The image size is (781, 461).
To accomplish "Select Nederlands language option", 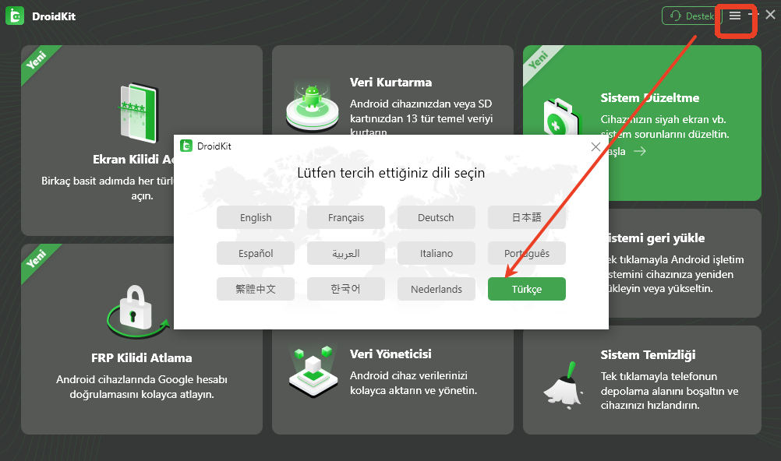I will [436, 289].
